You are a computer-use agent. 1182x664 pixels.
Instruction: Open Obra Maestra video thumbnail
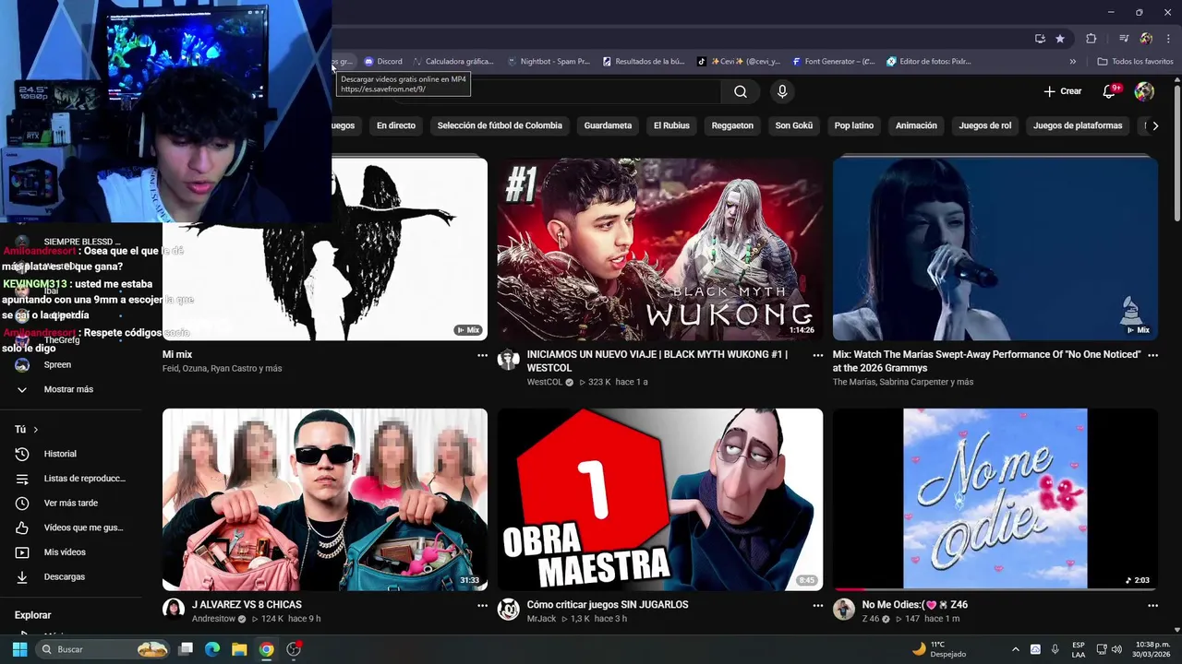tap(660, 499)
